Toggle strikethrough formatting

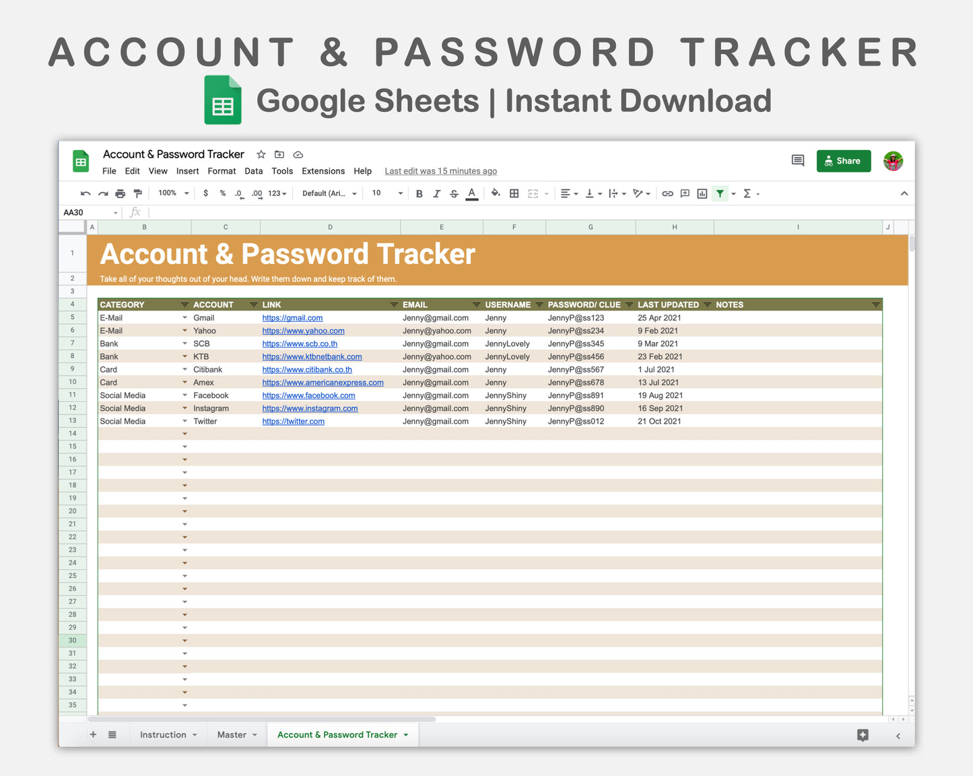[454, 193]
